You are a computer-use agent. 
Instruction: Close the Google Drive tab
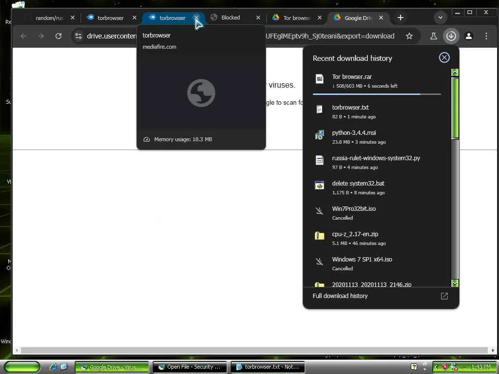(x=381, y=18)
